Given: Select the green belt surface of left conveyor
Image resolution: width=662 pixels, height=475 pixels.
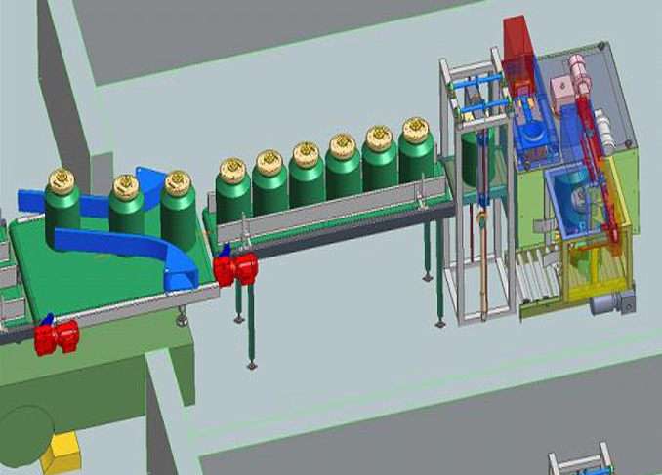Looking at the screenshot, I should pyautogui.click(x=98, y=283).
